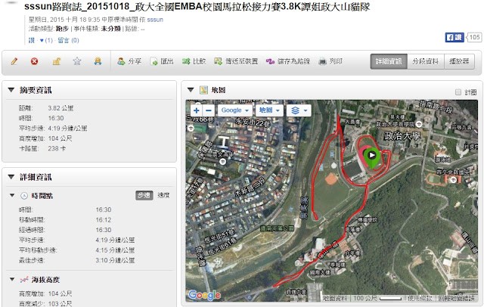Select the 詳細資訊 tab

click(389, 61)
